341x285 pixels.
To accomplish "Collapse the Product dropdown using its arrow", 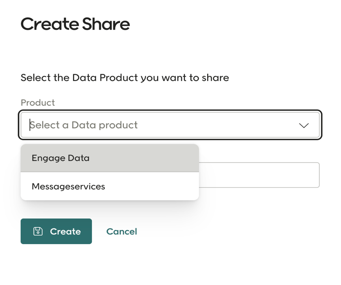I will [x=304, y=125].
